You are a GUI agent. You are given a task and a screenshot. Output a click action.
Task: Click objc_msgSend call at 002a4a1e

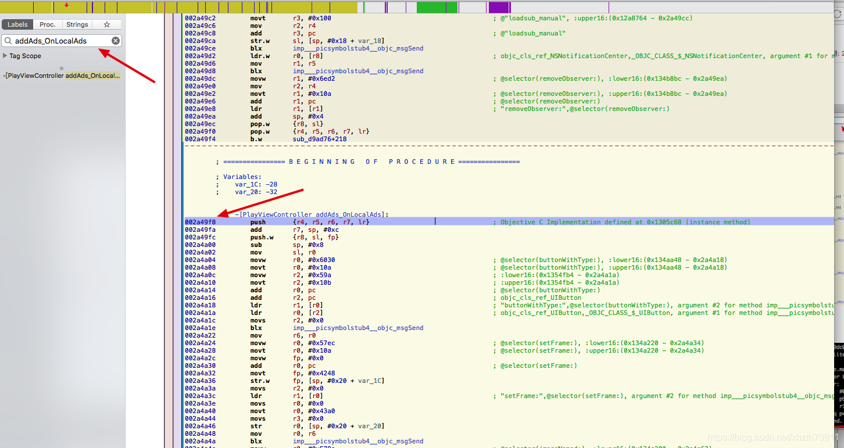pyautogui.click(x=358, y=328)
